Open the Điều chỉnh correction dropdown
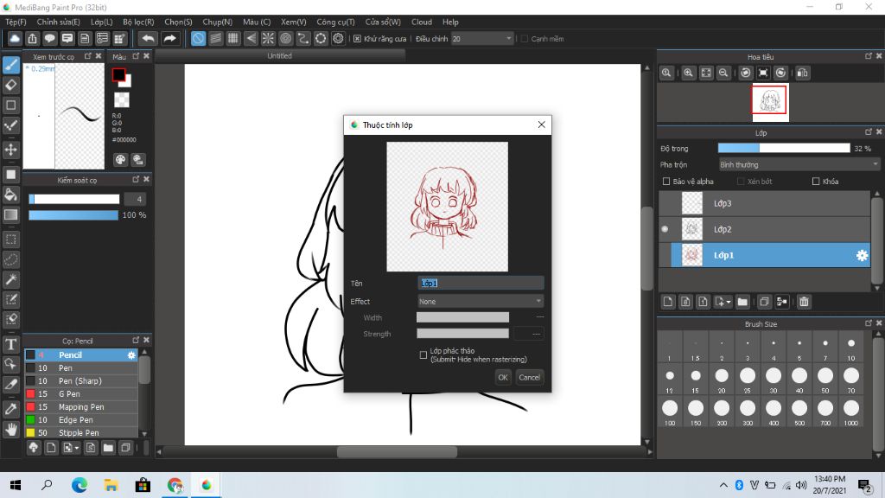This screenshot has height=498, width=885. pyautogui.click(x=482, y=39)
